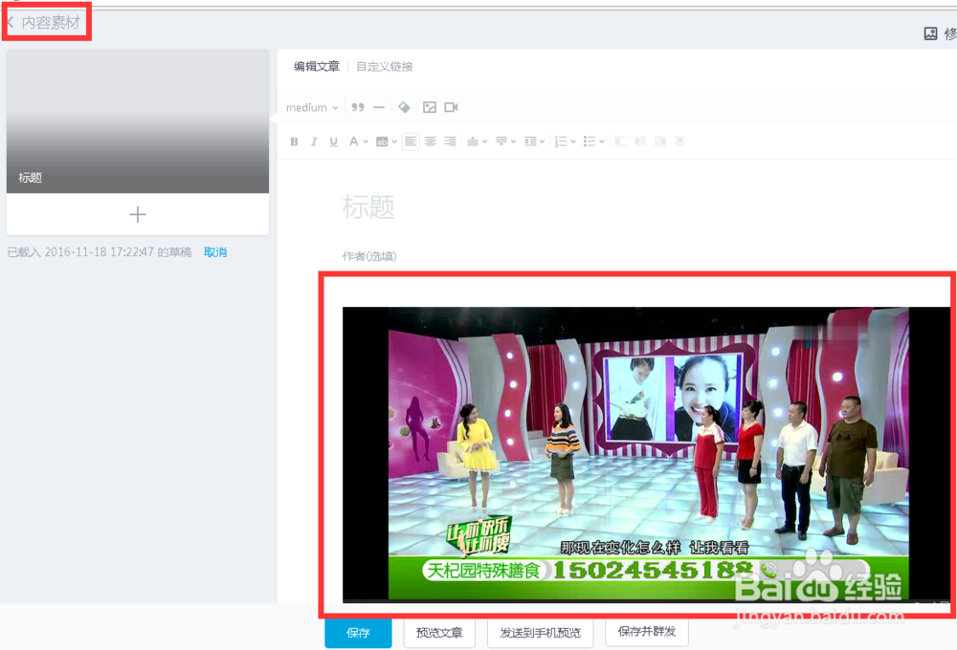The image size is (957, 650).
Task: Expand the numbered list style dropdown
Action: pos(573,141)
